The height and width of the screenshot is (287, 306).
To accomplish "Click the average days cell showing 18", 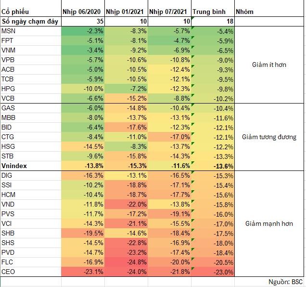I will click(213, 21).
